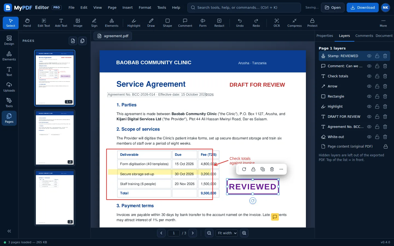Image resolution: width=394 pixels, height=246 pixels.
Task: Collapse the left sidebar
Action: tap(9, 231)
